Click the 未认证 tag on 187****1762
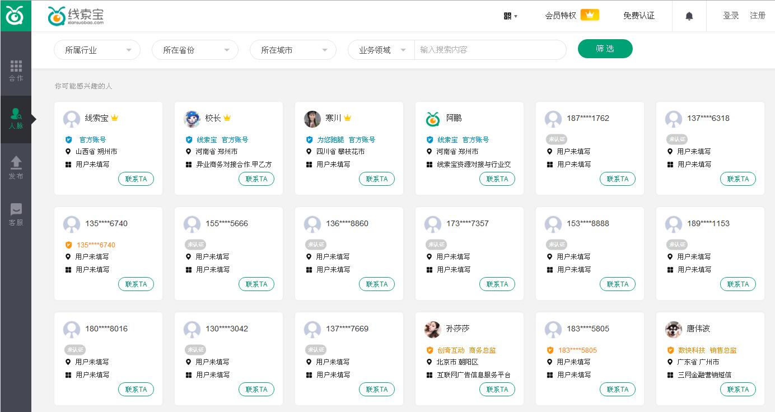Screen dimensions: 775x412 (x=555, y=139)
